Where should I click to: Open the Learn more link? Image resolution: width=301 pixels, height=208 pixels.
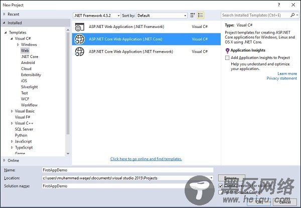coord(287,73)
